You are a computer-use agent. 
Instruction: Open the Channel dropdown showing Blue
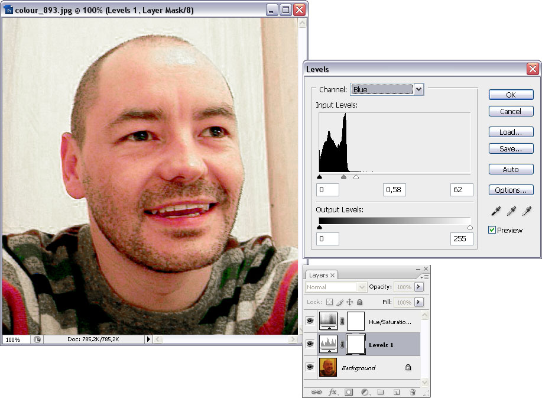click(418, 89)
